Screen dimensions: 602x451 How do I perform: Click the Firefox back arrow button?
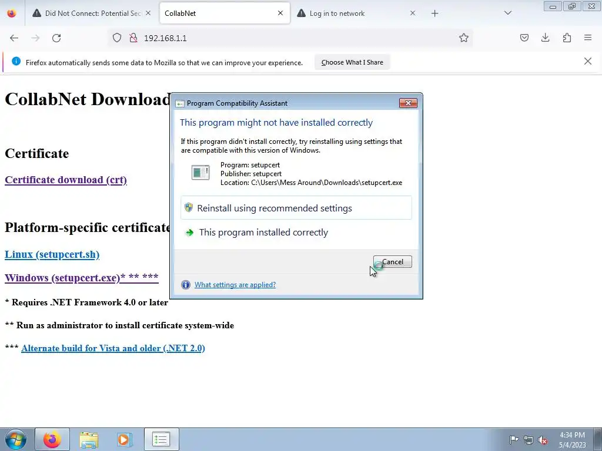click(14, 38)
